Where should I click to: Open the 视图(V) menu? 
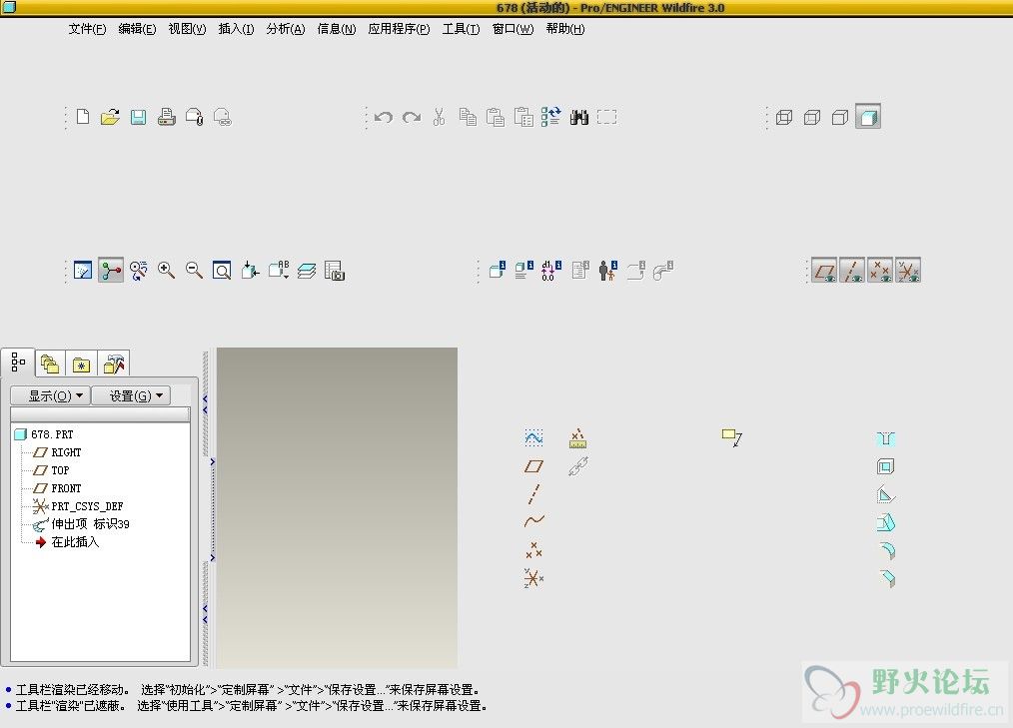tap(188, 29)
